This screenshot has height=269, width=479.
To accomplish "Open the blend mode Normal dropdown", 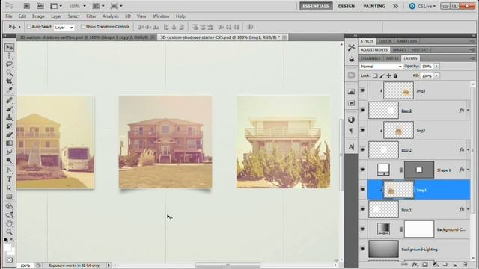I will click(x=381, y=67).
